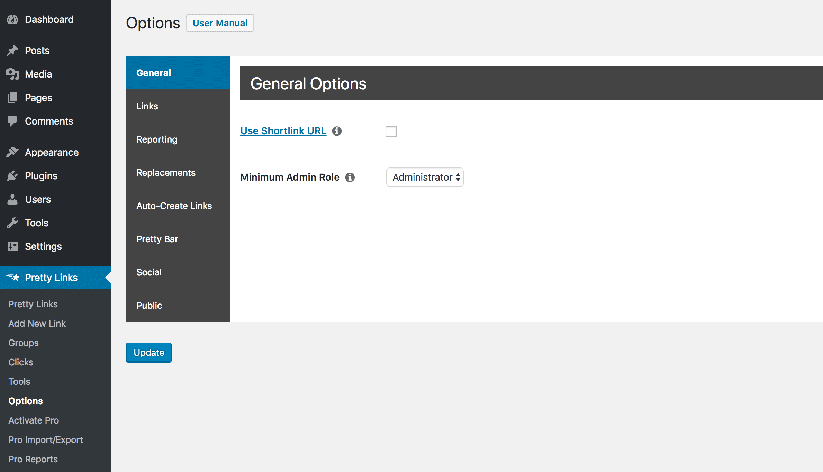Select the Tools wrench icon
Image resolution: width=823 pixels, height=472 pixels.
point(13,223)
